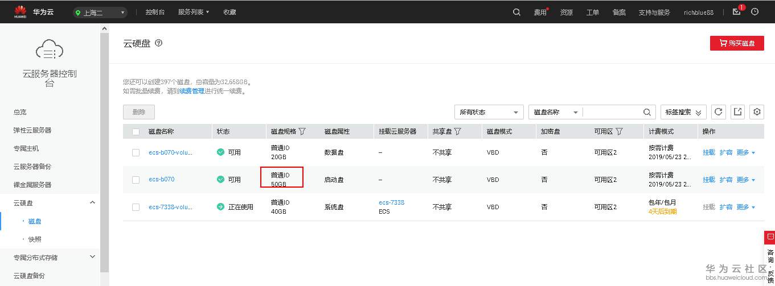
Task: Open disk ecs-b070-volu name link
Action: [170, 152]
